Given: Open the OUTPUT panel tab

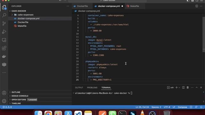Looking at the screenshot, I should [x=79, y=88].
